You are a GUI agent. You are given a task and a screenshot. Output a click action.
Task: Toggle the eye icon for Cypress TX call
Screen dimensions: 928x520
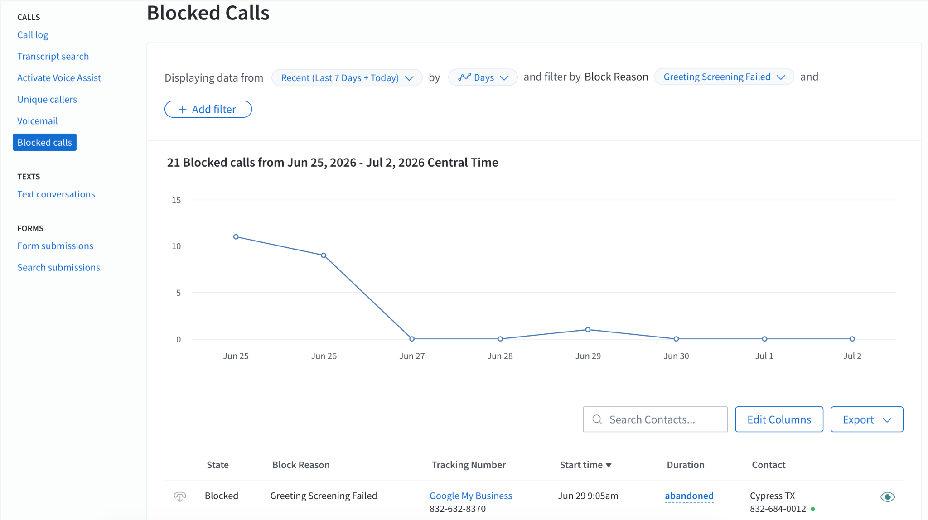click(887, 497)
